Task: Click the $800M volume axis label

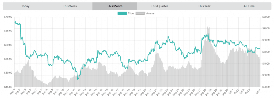Action: click(x=266, y=17)
